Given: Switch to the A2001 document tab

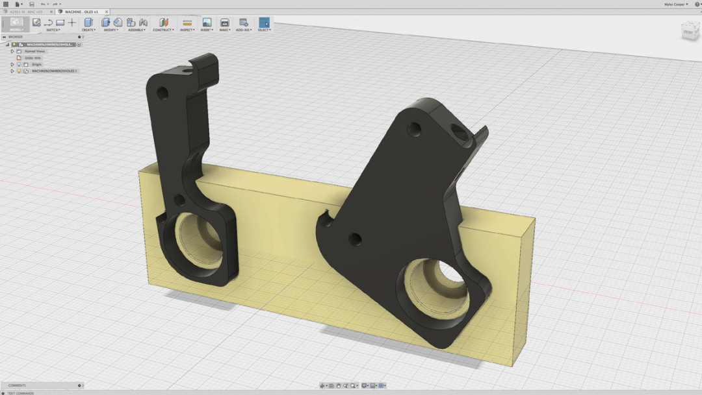Looking at the screenshot, I should [x=27, y=12].
